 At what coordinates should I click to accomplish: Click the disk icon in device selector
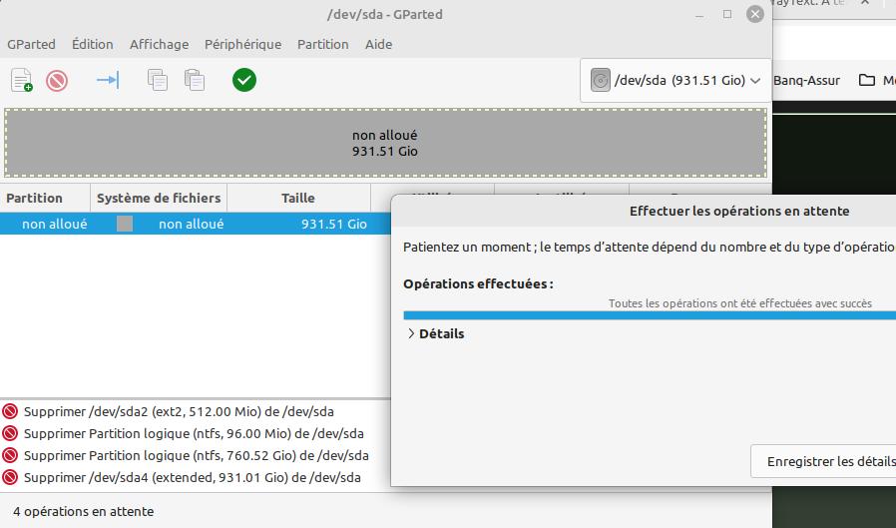600,80
